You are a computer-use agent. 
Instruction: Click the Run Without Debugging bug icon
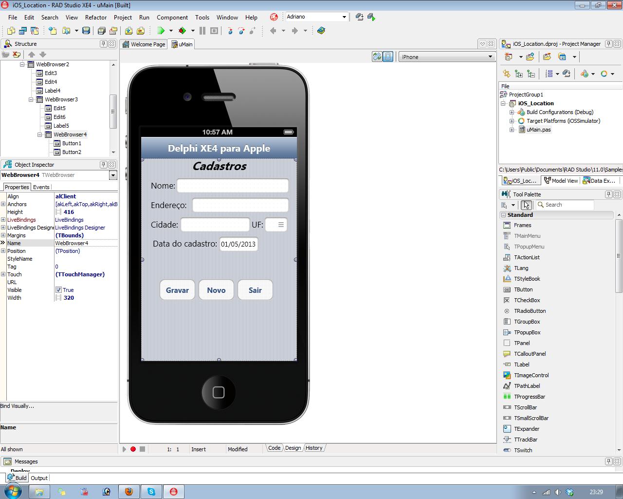pyautogui.click(x=183, y=31)
